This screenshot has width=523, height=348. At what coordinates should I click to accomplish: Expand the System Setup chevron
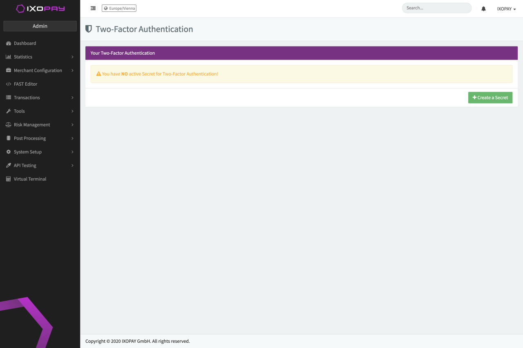72,152
